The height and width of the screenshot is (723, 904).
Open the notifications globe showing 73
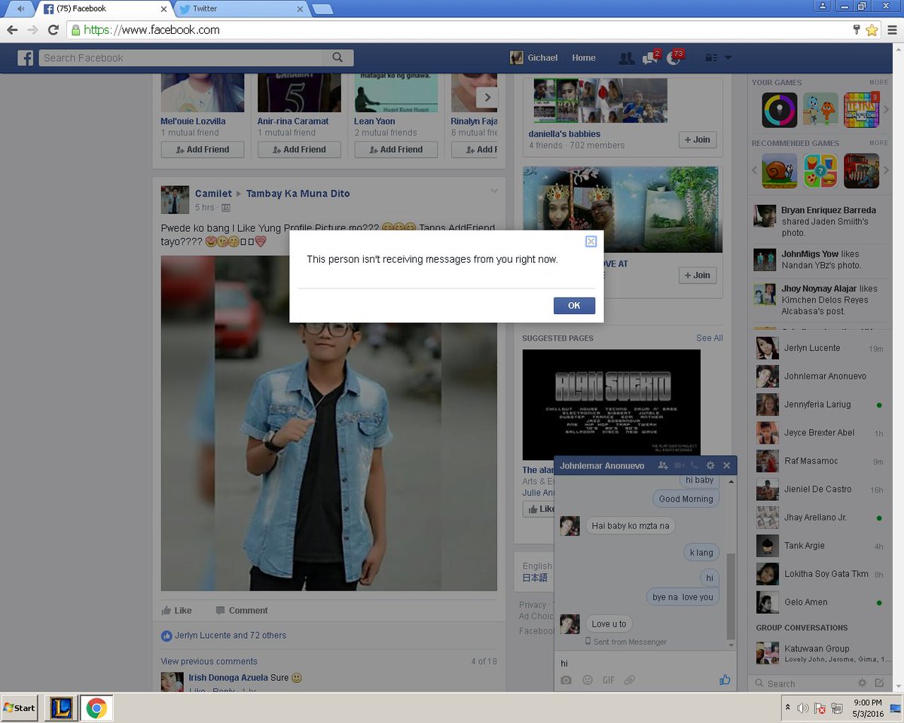point(674,58)
